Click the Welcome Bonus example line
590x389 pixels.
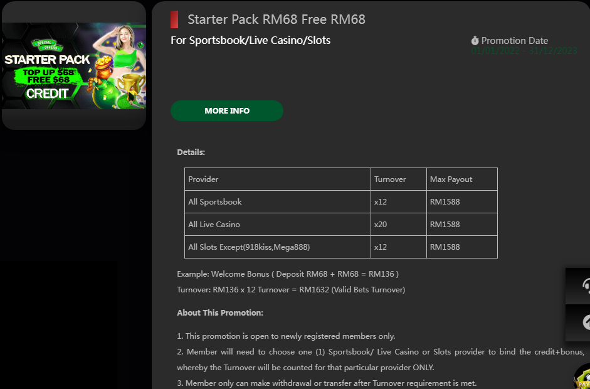288,274
